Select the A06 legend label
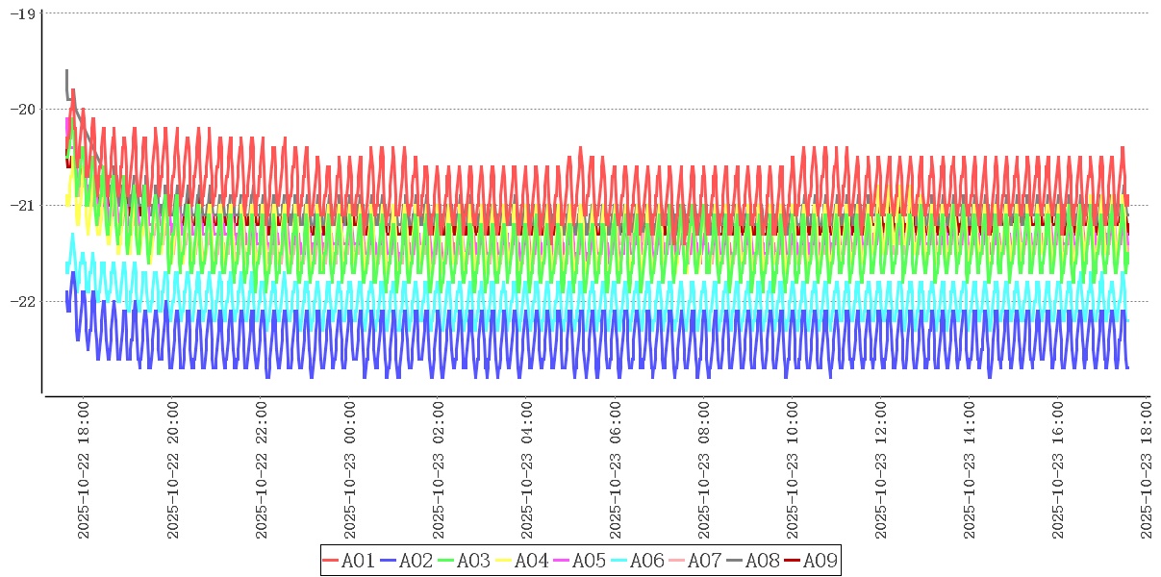Screen dimensions: 1161x577 (646, 561)
